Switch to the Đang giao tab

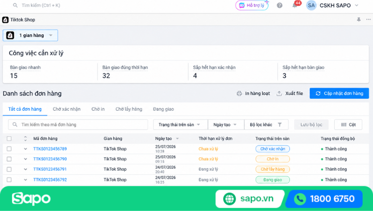pos(164,109)
